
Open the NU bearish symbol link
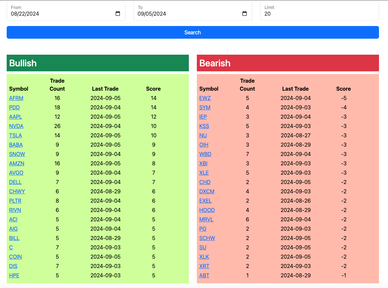coord(203,135)
